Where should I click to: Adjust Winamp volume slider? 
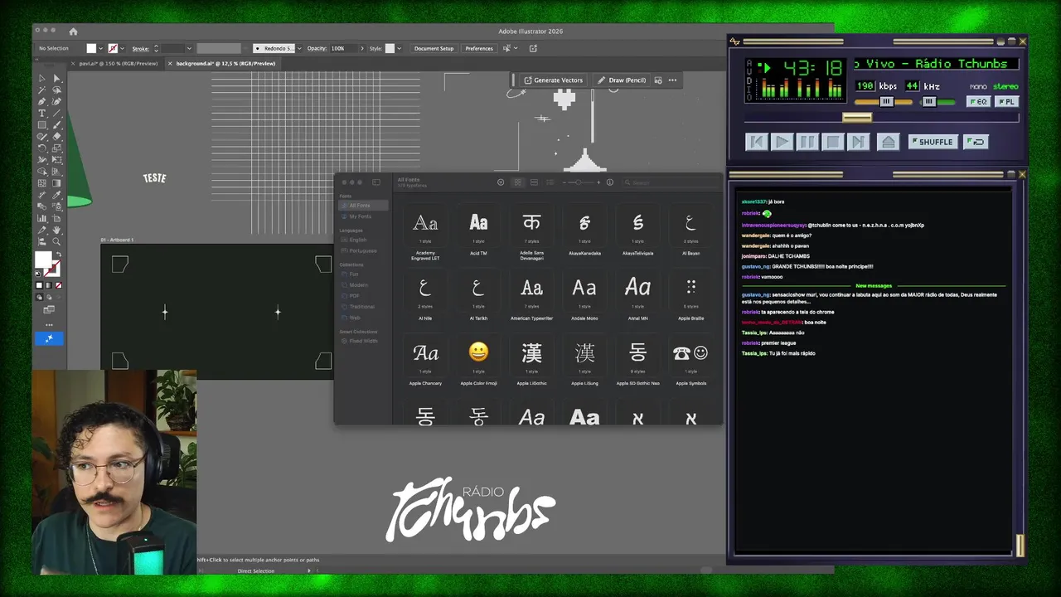point(884,102)
